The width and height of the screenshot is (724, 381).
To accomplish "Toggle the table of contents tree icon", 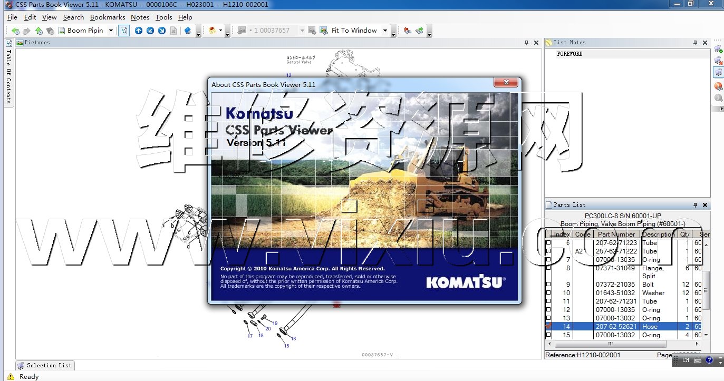I will [x=123, y=31].
